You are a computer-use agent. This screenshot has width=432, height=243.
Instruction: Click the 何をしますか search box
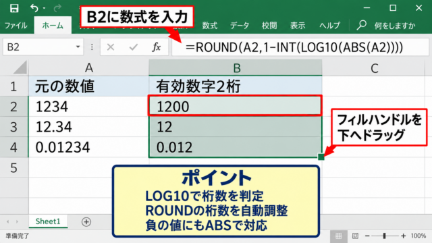[x=394, y=26]
